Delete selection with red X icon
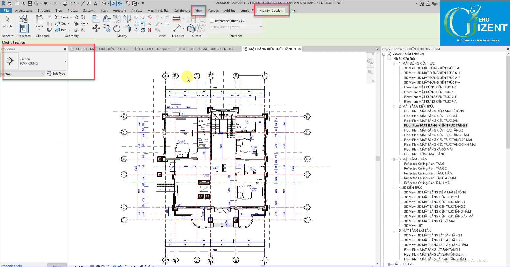 pos(150,30)
